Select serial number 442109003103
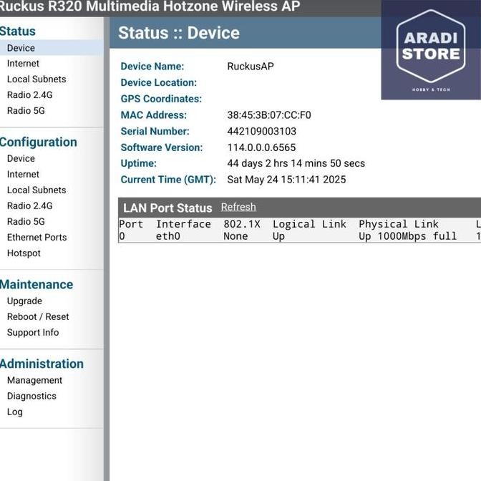 point(262,131)
